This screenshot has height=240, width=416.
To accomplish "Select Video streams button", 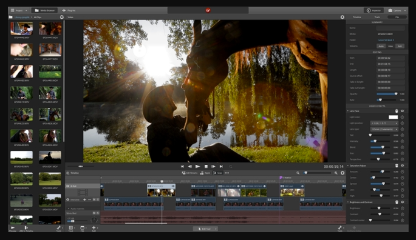I will click(390, 46).
